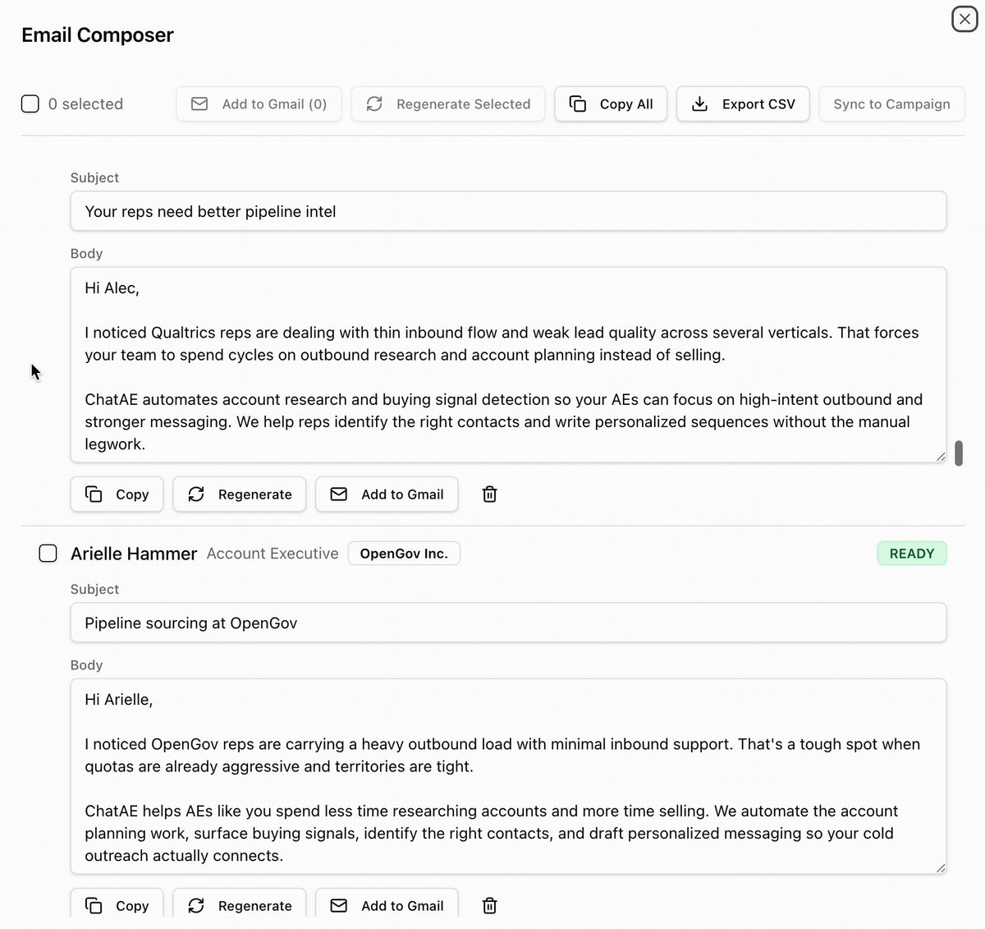This screenshot has height=929, width=985.
Task: Click Add to Gmail (0) button
Action: coord(259,104)
